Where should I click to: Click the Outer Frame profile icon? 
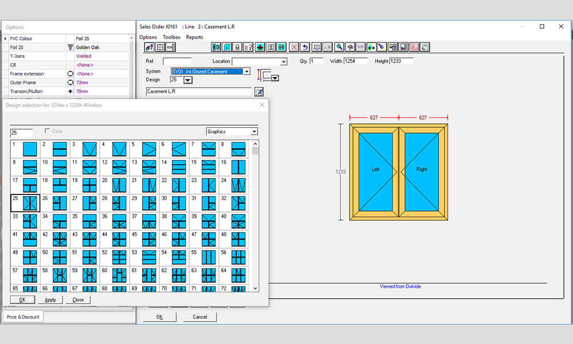coord(70,82)
